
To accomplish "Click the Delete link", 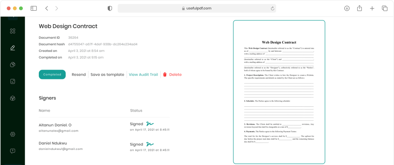I will point(175,74).
